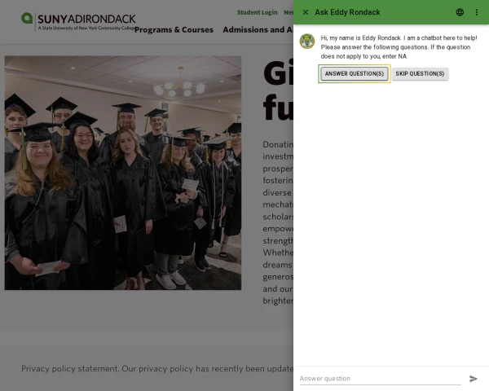
Task: Open the Student Login link
Action: click(258, 12)
